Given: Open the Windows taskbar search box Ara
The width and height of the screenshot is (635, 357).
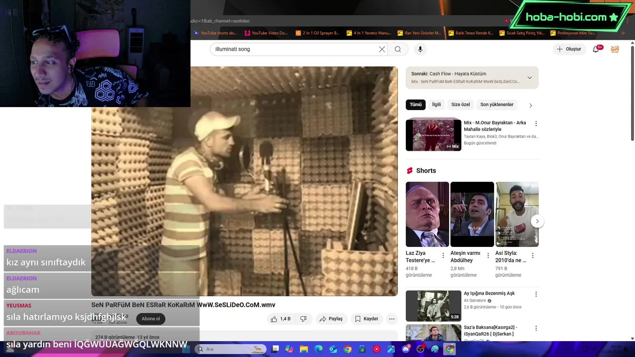Looking at the screenshot, I should click(230, 349).
